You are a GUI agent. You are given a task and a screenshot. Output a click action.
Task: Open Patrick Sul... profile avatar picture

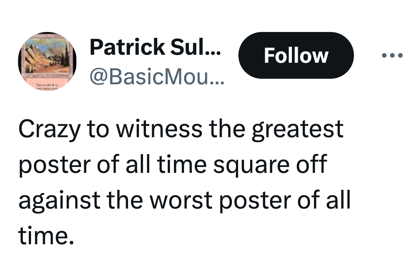(x=47, y=61)
